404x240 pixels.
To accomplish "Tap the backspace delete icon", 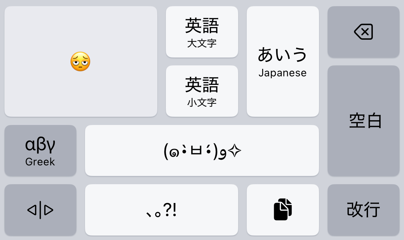I will [363, 32].
